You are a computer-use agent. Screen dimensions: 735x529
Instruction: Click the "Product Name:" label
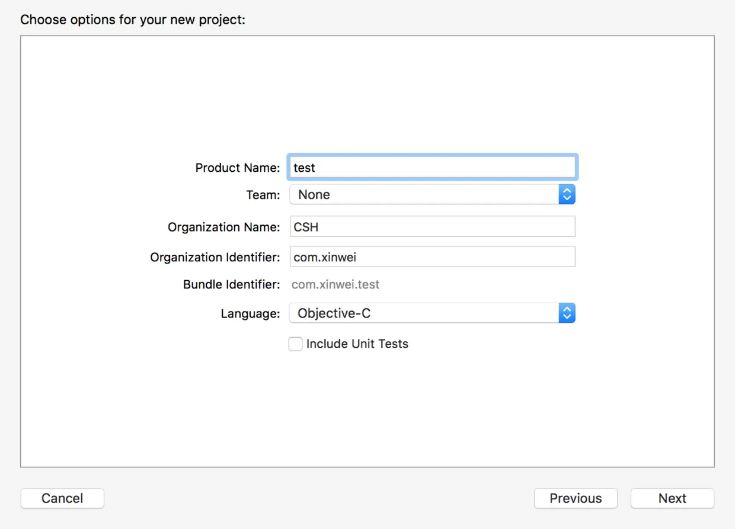tap(237, 168)
